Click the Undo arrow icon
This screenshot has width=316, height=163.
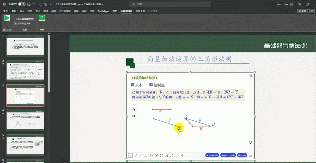pos(34,4)
